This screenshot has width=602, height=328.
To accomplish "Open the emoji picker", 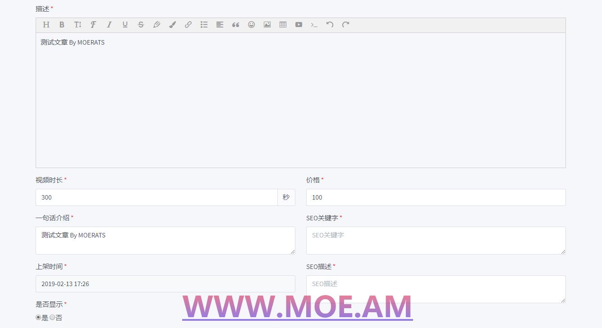I will point(251,25).
